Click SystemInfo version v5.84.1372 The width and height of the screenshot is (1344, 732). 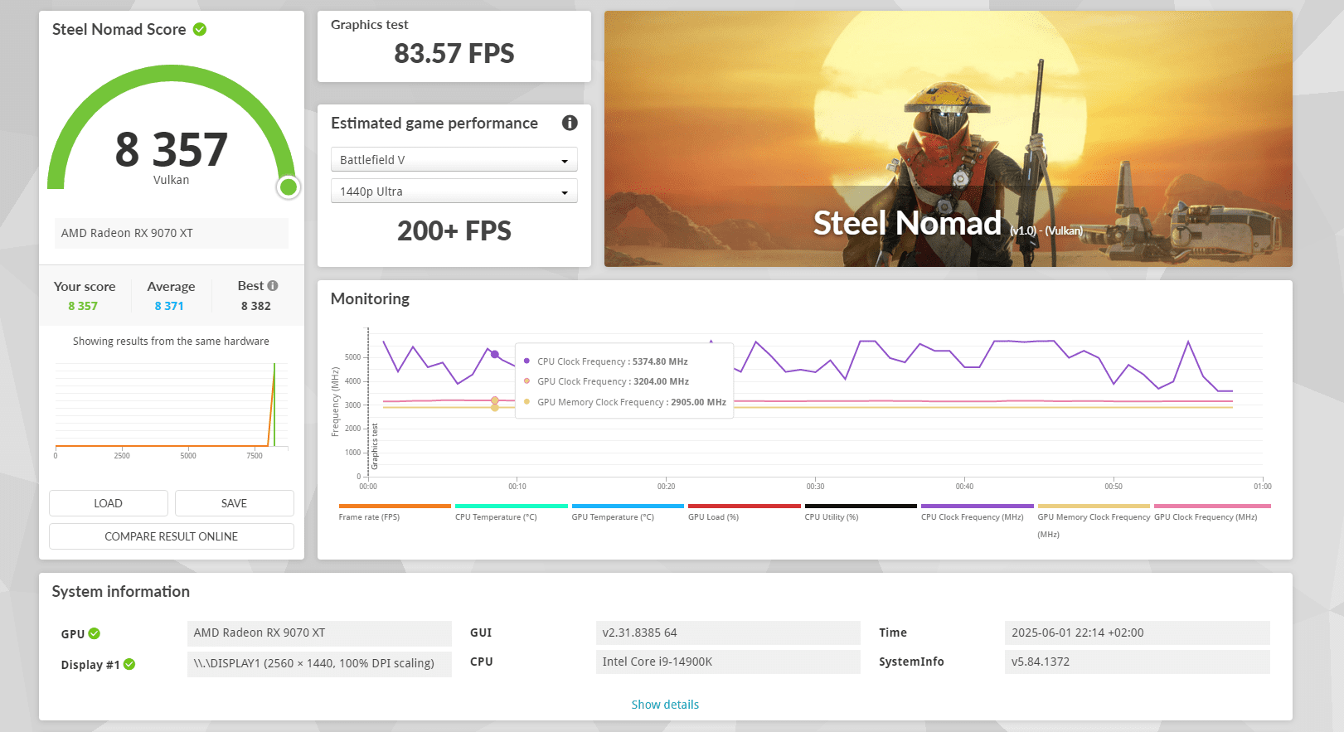[x=1137, y=662]
